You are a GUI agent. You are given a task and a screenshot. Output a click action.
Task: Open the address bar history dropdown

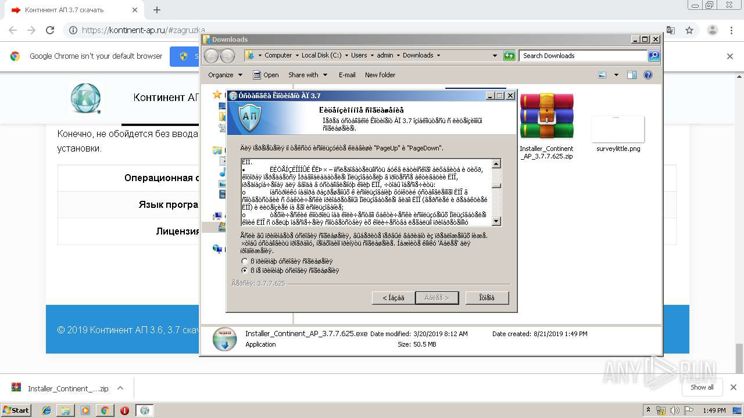coord(495,56)
